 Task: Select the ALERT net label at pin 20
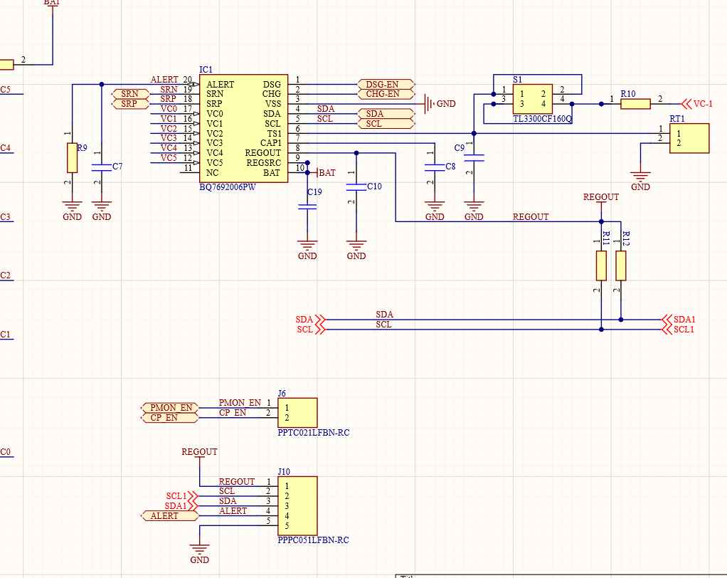pyautogui.click(x=164, y=79)
